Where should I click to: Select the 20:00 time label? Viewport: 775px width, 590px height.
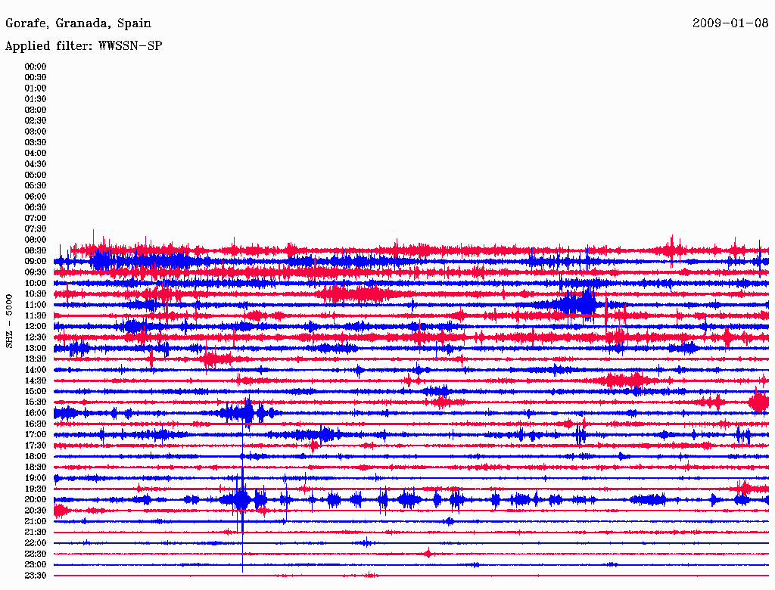click(35, 499)
